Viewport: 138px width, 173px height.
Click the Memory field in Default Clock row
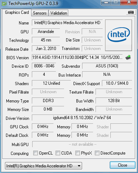(x=82, y=135)
